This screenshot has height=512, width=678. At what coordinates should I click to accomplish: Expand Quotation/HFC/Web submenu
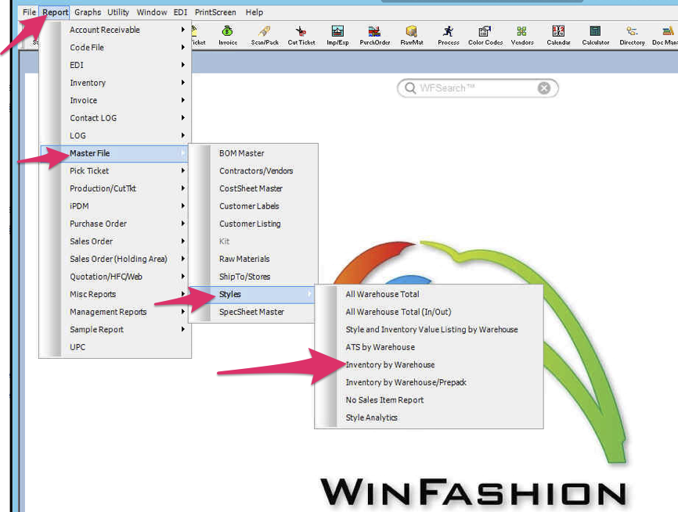click(115, 277)
